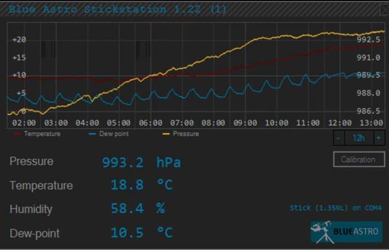Click the 12h time span display
This screenshot has width=389, height=250.
pos(359,138)
